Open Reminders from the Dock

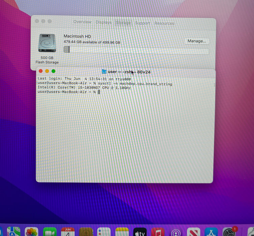(x=104, y=232)
